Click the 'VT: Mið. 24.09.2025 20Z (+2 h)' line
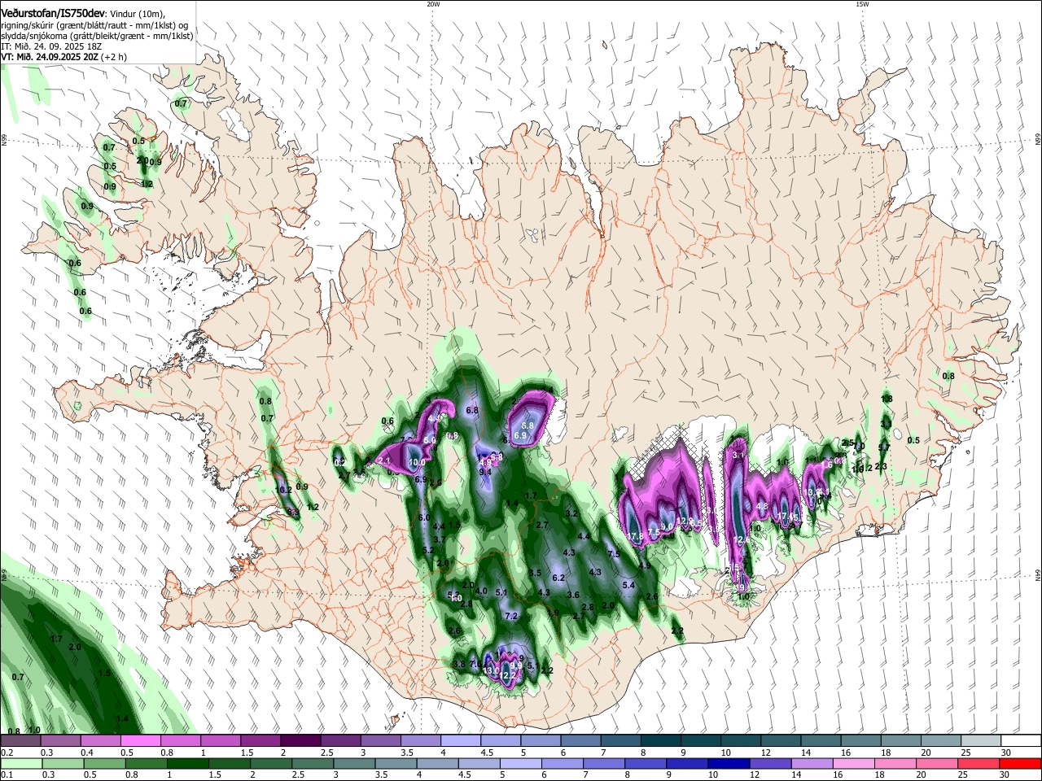1042x781 pixels. tap(63, 57)
